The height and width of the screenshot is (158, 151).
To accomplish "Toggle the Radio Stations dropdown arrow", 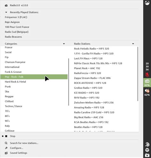I will point(133,44).
